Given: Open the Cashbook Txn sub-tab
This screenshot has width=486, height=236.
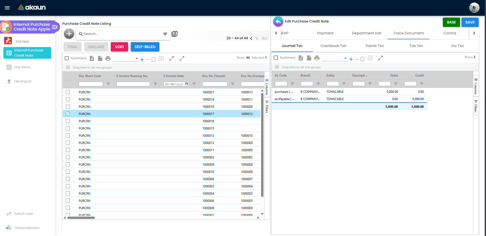Looking at the screenshot, I should click(x=333, y=46).
